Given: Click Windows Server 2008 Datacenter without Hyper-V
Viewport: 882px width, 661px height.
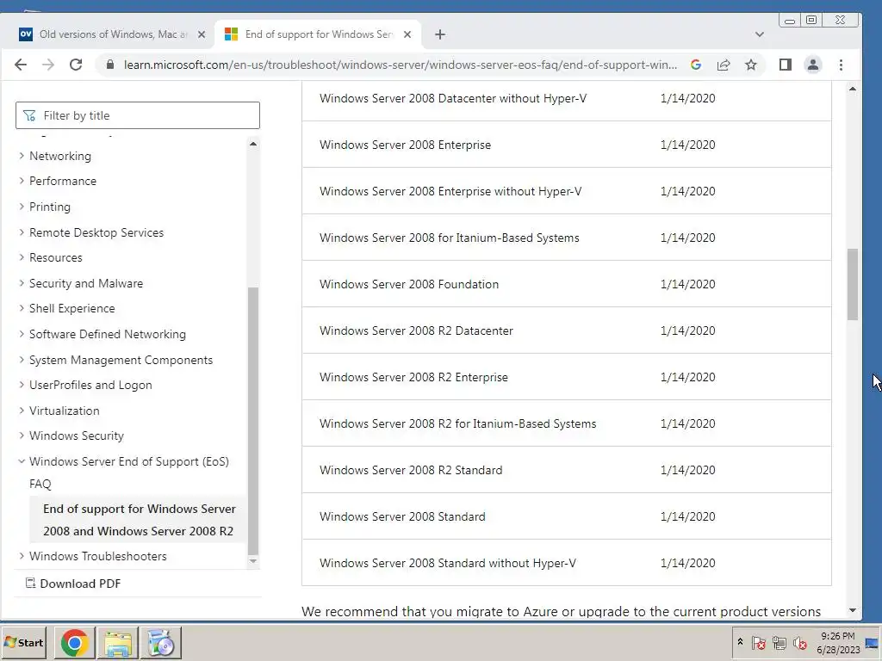Looking at the screenshot, I should (x=453, y=98).
